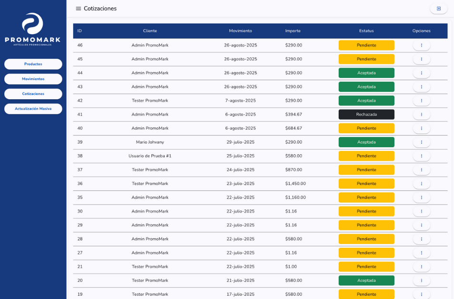Screen dimensions: 454x299
Task: Open Actualización Masiva section
Action: [33, 109]
